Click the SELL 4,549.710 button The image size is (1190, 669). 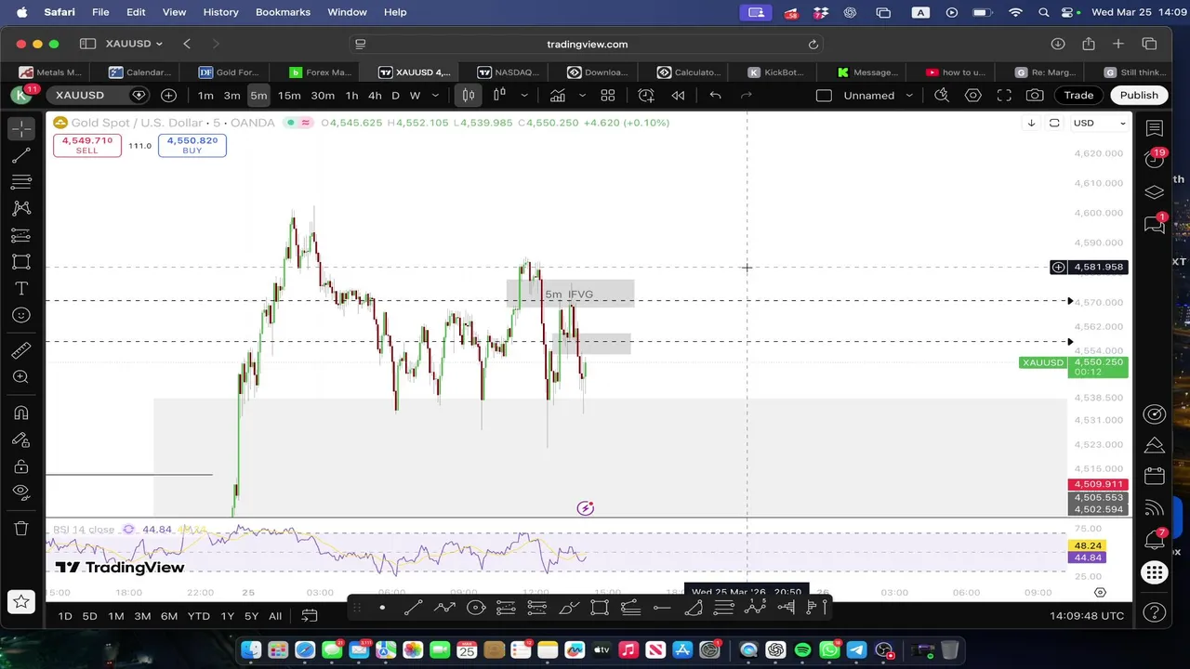tap(87, 145)
